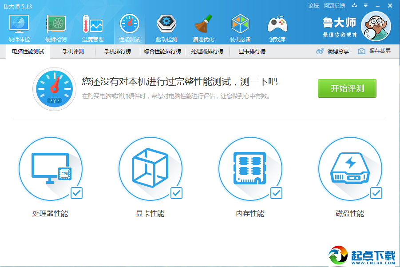Select the 装机必备 essentials icon
The height and width of the screenshot is (267, 400).
point(240,27)
